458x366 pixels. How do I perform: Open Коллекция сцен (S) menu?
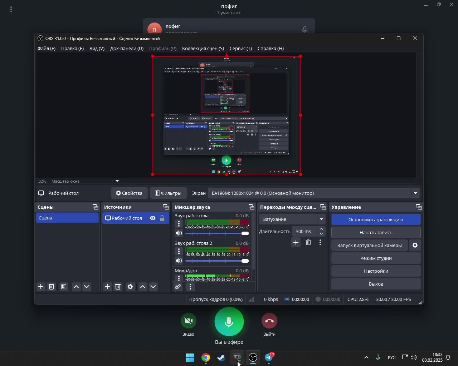pos(203,48)
